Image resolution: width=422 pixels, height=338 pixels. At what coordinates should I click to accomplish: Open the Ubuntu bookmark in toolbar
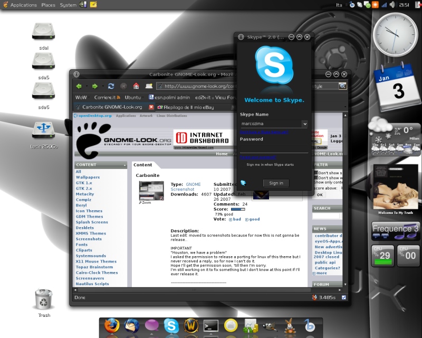point(133,97)
